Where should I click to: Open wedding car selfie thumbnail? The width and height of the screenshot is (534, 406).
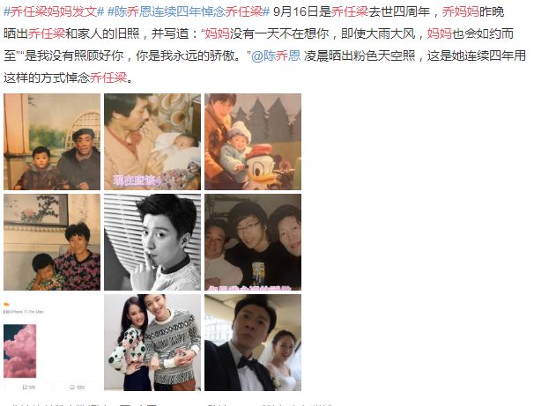[x=253, y=343]
